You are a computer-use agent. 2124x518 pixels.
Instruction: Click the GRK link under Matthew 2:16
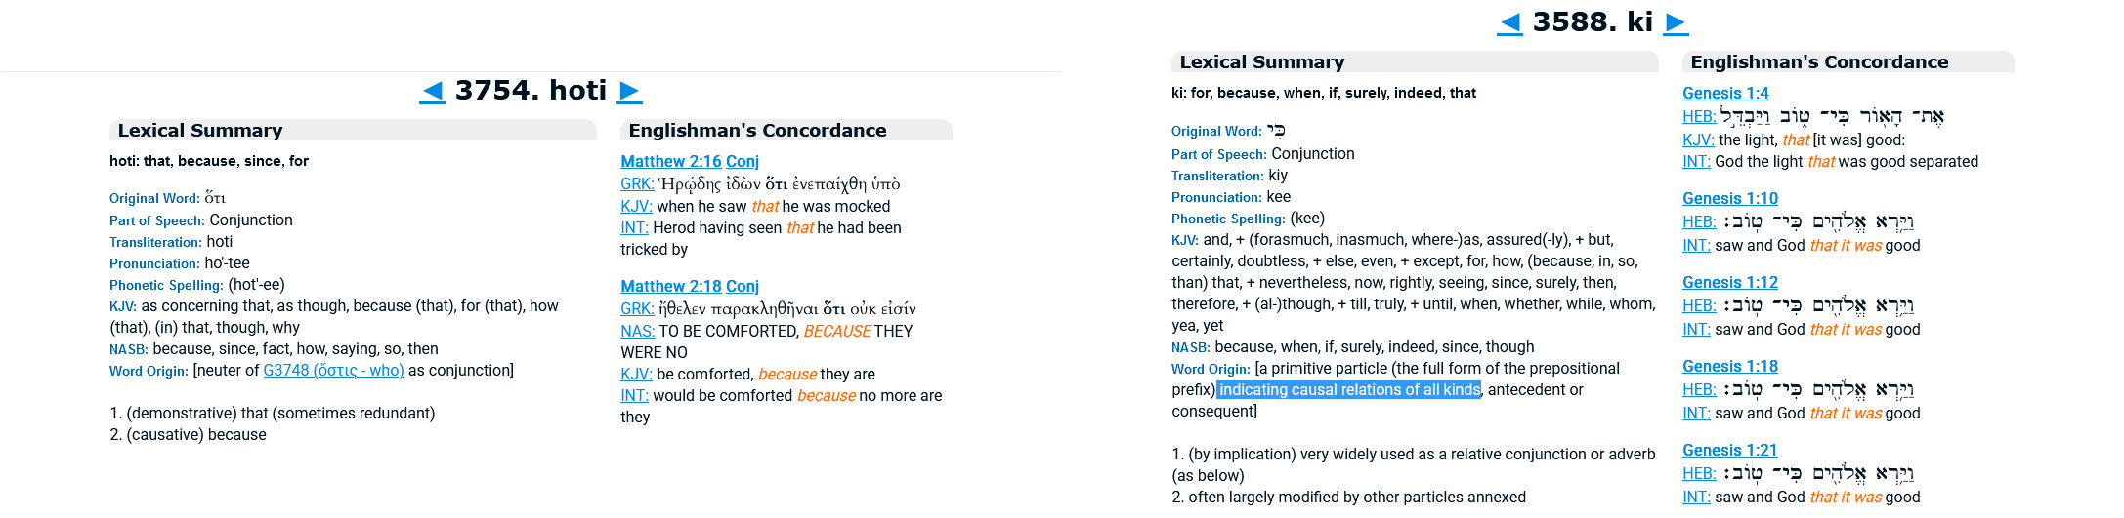637,184
